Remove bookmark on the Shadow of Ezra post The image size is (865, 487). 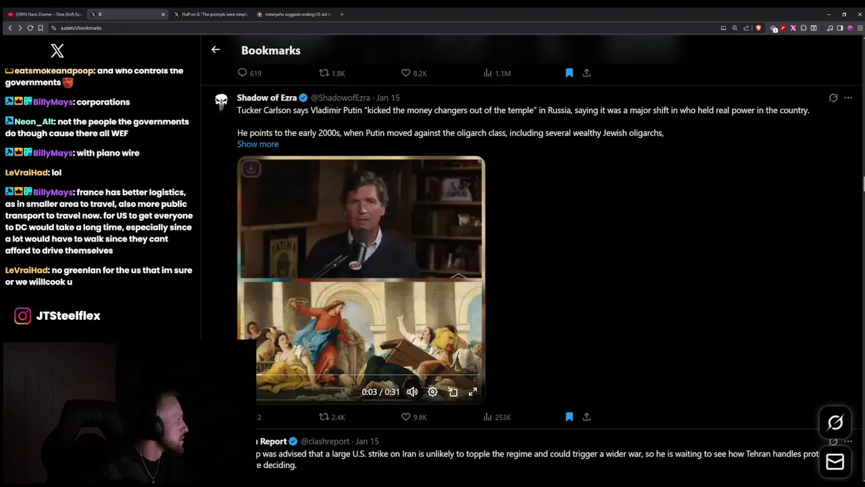[569, 417]
